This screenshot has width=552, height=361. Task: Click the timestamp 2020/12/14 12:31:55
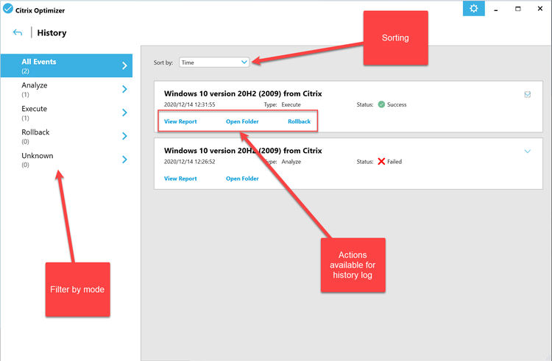point(189,104)
